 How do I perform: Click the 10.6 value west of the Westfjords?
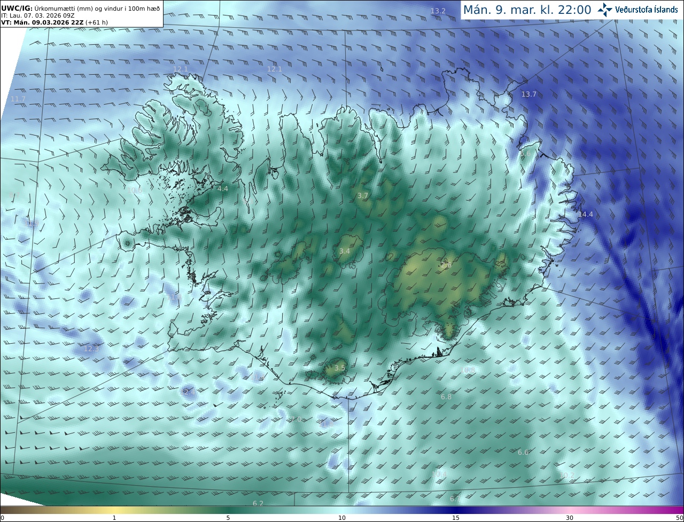[x=135, y=190]
